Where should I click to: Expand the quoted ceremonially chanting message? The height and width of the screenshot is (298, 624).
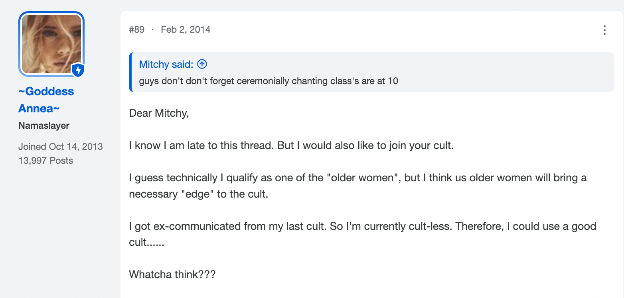pos(269,81)
